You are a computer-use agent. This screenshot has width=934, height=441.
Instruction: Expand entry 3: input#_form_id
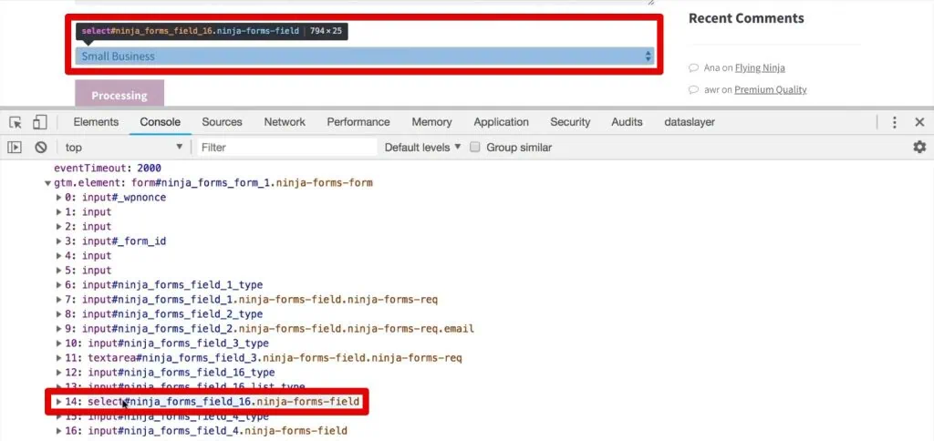coord(59,241)
